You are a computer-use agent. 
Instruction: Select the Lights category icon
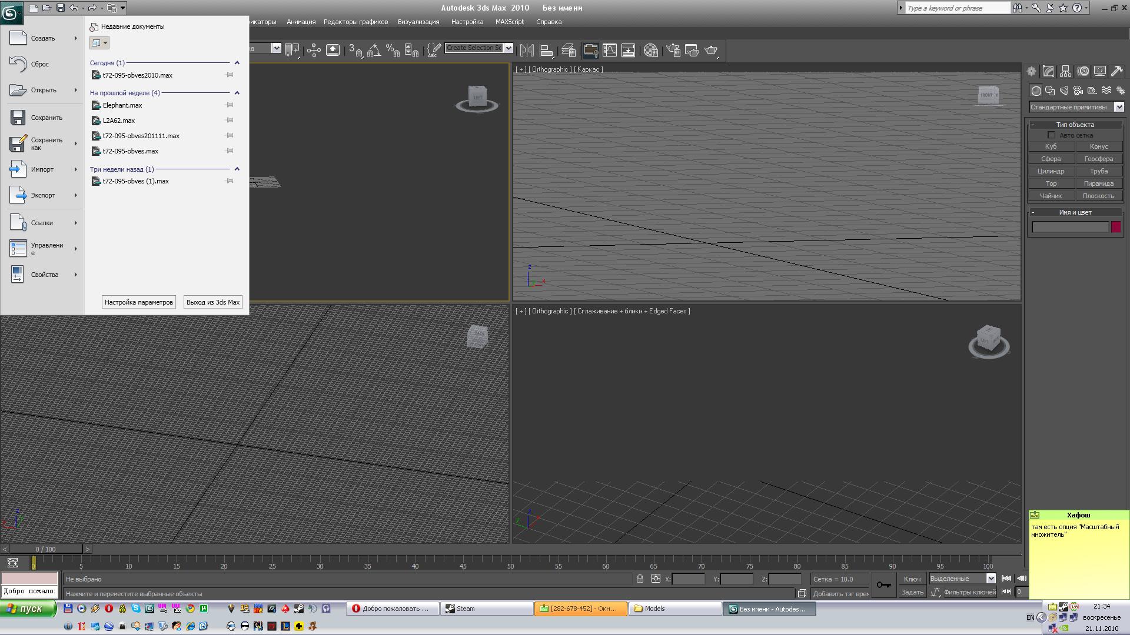[1064, 91]
